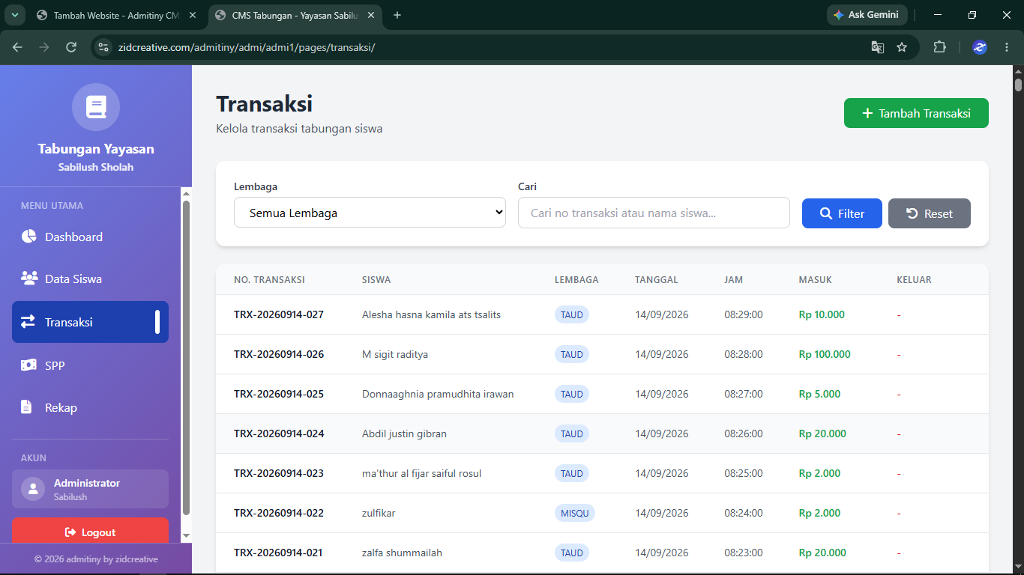Close the CMS Tabungan browser tab

click(x=370, y=15)
